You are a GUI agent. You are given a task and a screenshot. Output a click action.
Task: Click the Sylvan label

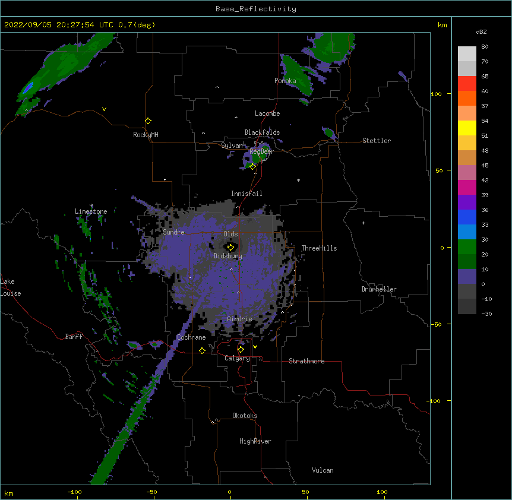[232, 145]
